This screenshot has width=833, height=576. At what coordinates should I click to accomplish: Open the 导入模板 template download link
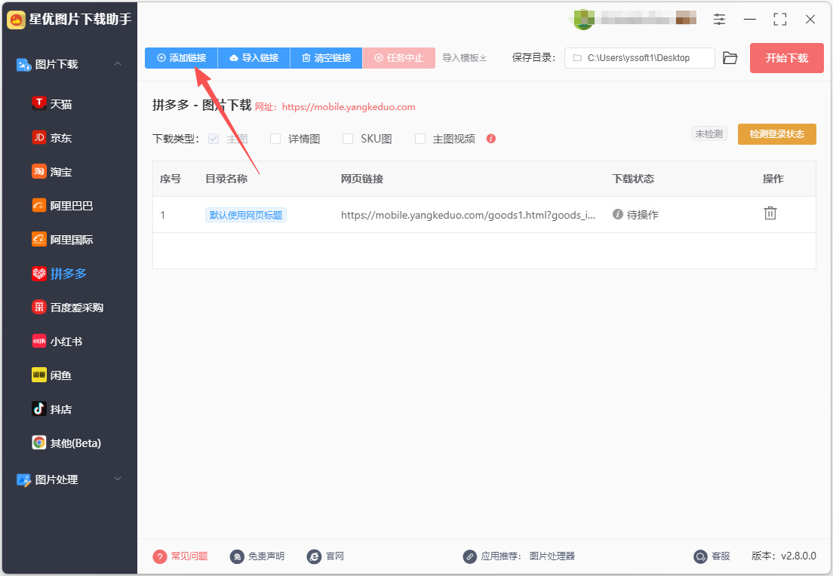[464, 58]
